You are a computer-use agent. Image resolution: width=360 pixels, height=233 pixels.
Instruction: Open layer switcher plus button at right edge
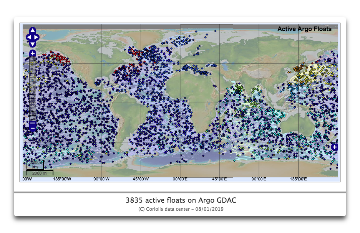pos(334,147)
